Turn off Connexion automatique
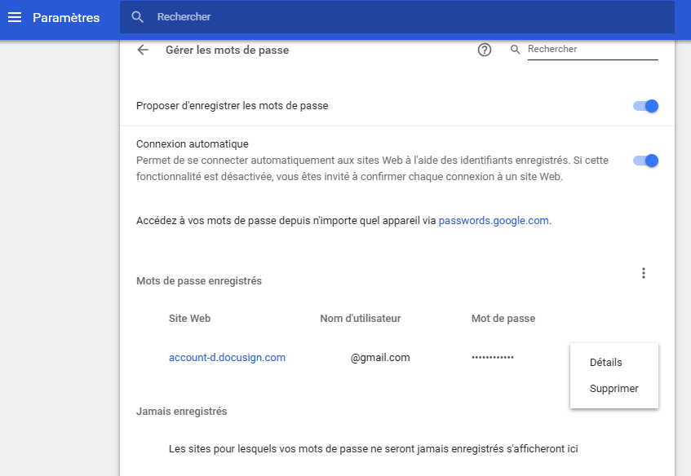This screenshot has width=691, height=476. (x=644, y=161)
